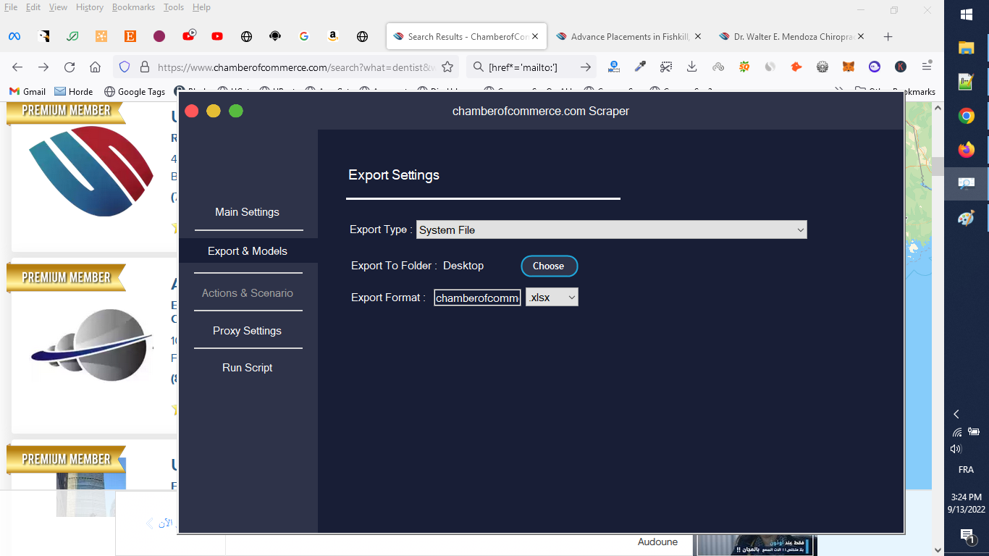Image resolution: width=989 pixels, height=556 pixels.
Task: Open File Explorer from the taskbar
Action: coord(967,48)
